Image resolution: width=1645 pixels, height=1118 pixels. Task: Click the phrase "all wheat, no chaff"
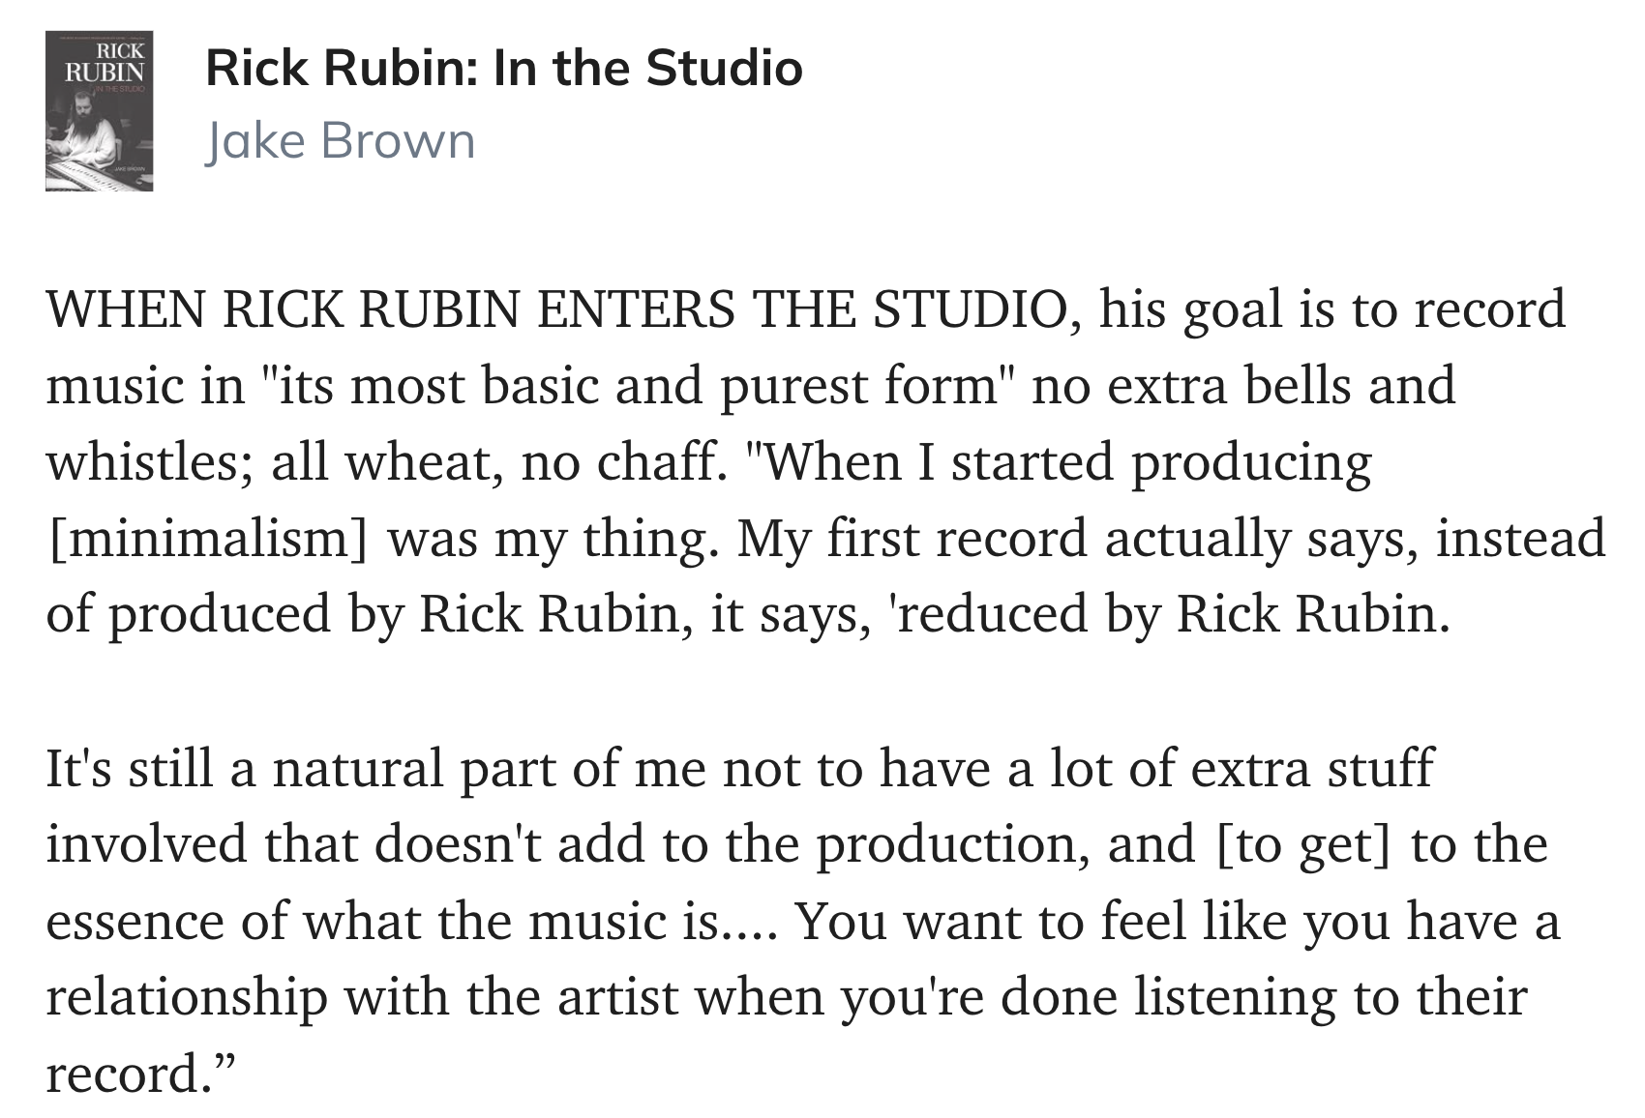coord(495,462)
